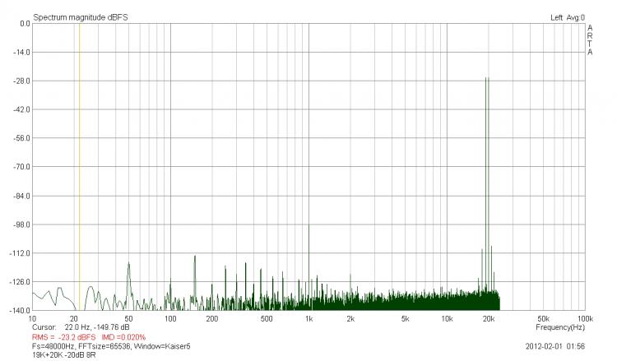Click the '200' frequency axis label

[x=212, y=318]
